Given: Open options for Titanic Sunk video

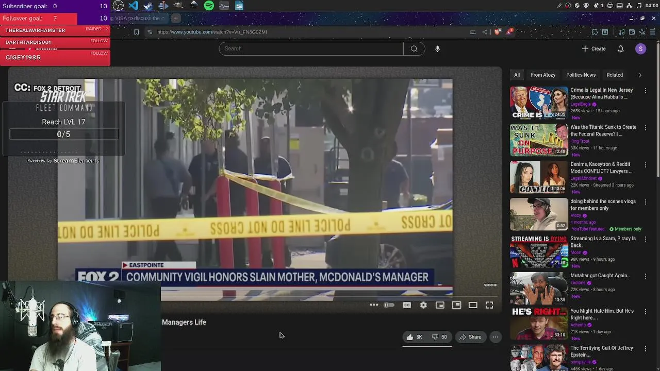Looking at the screenshot, I should coord(645,128).
